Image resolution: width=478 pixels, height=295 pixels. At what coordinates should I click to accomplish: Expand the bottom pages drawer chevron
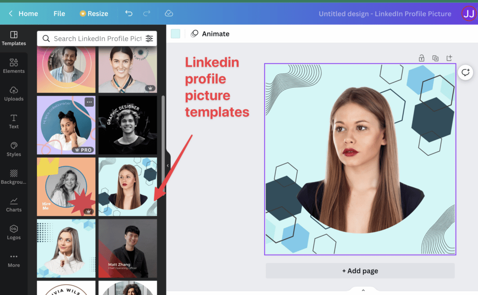point(363,290)
